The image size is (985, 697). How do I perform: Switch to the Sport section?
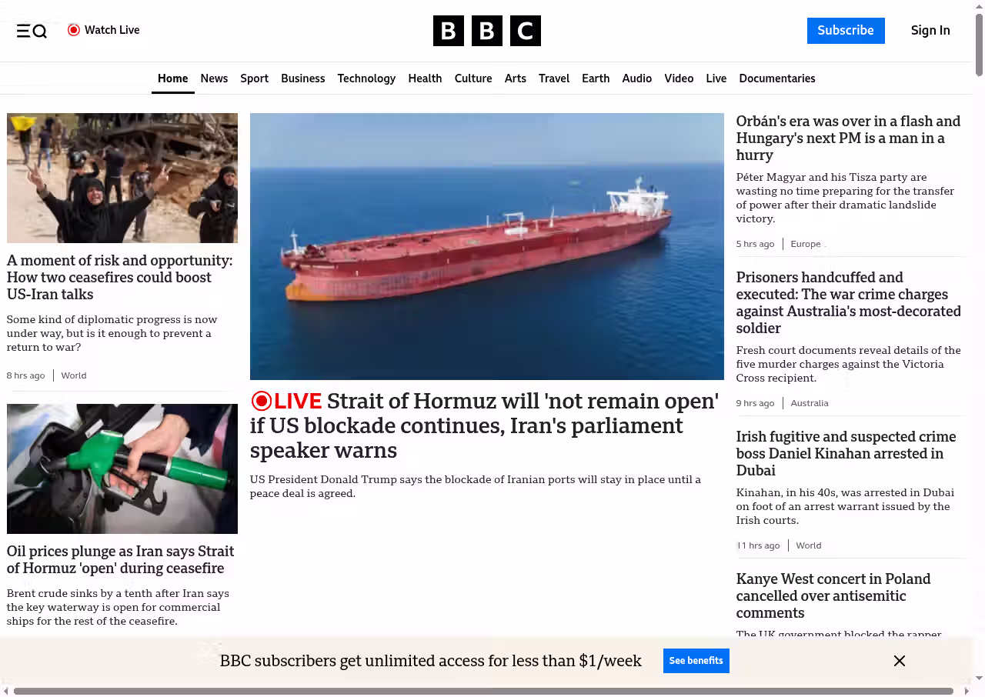pos(254,78)
